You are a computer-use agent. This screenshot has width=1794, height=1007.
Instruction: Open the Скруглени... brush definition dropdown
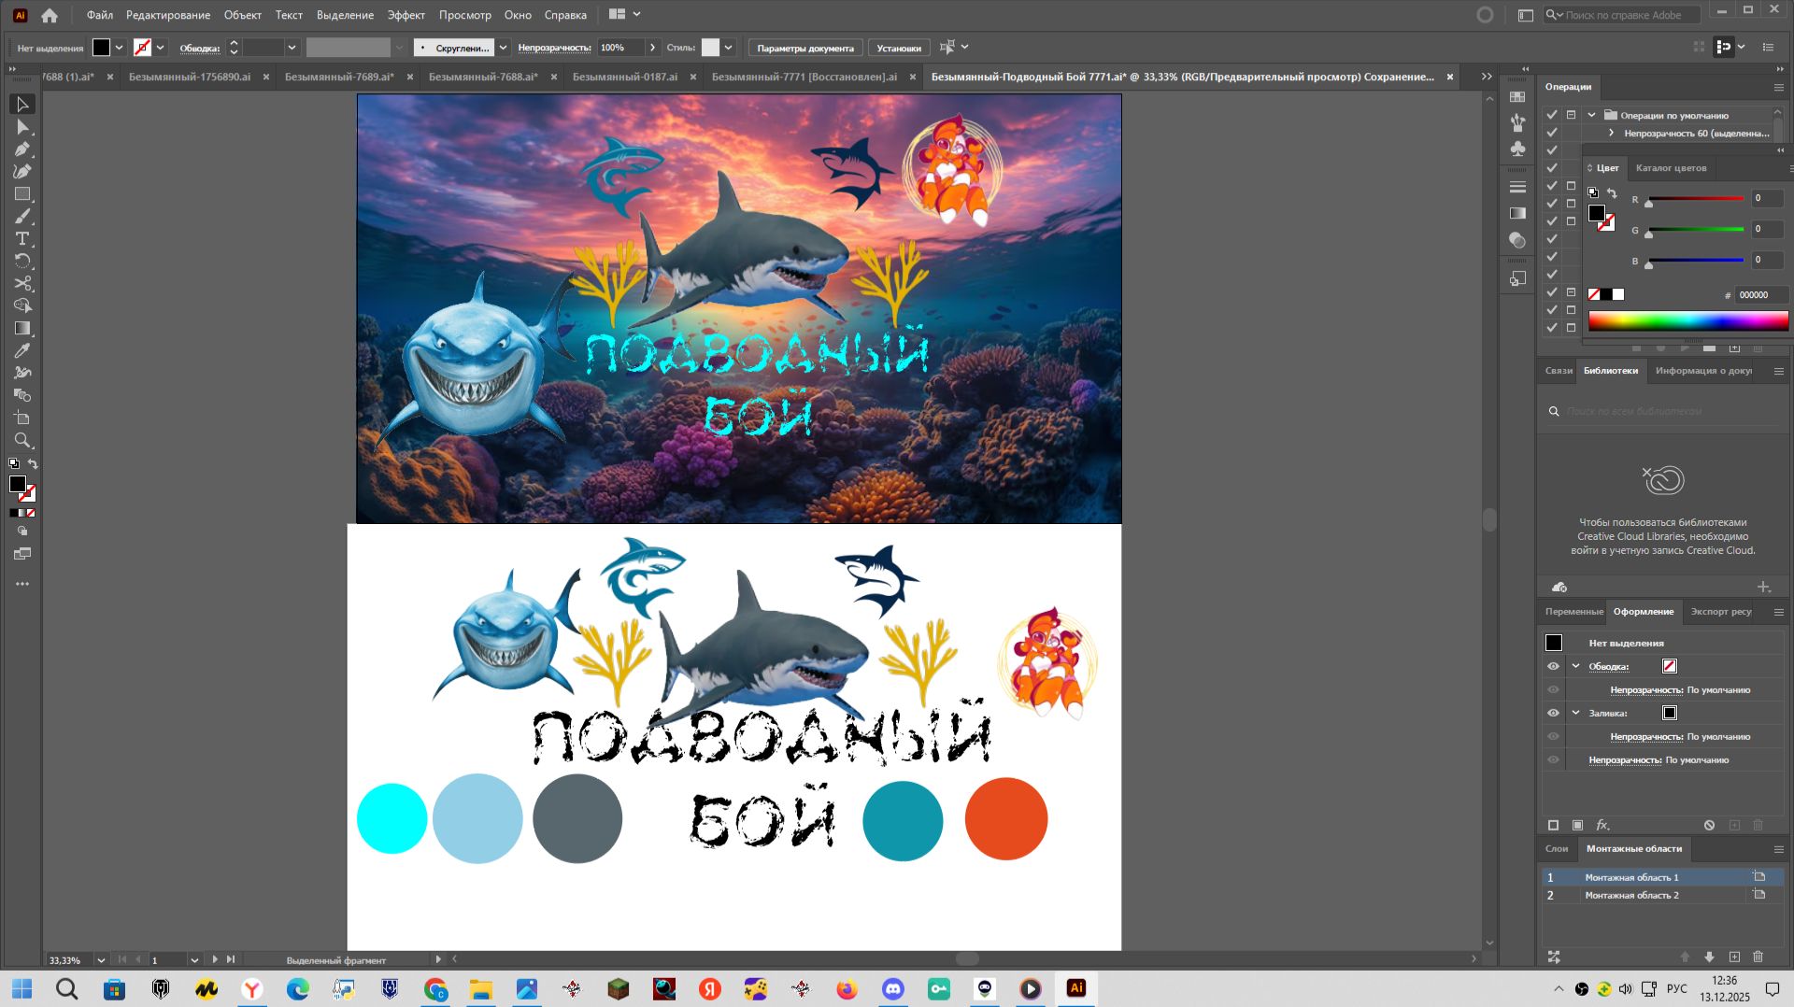point(503,48)
